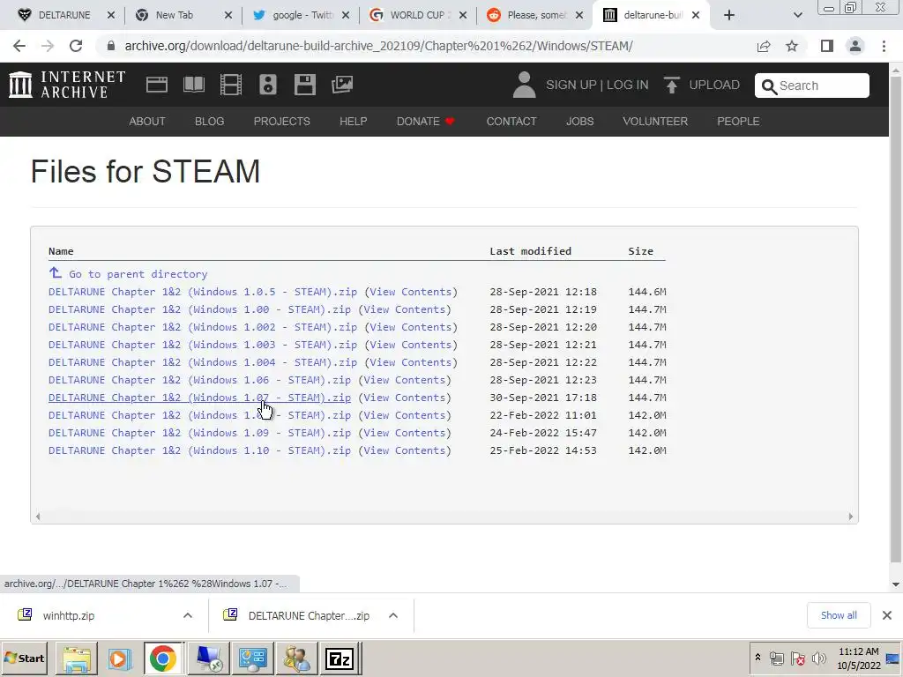903x677 pixels.
Task: Download the Windows 1.10 STEAM zip
Action: pos(199,450)
